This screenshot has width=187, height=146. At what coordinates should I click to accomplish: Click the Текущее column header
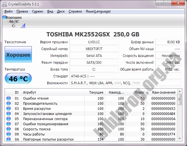pos(95,92)
